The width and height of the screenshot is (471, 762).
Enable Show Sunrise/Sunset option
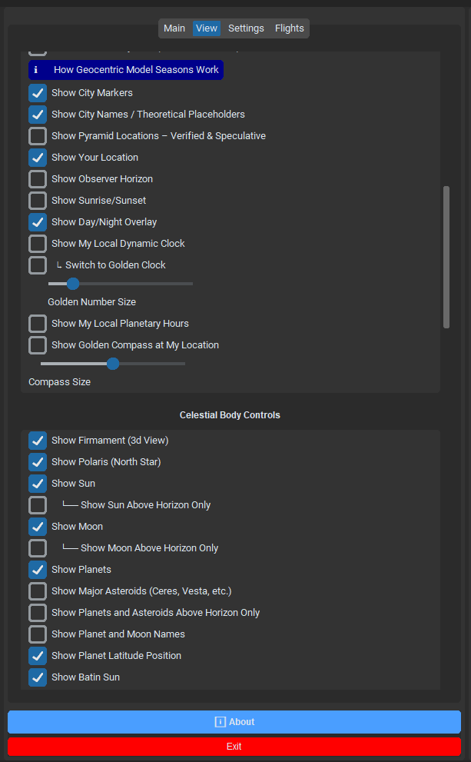pyautogui.click(x=38, y=201)
